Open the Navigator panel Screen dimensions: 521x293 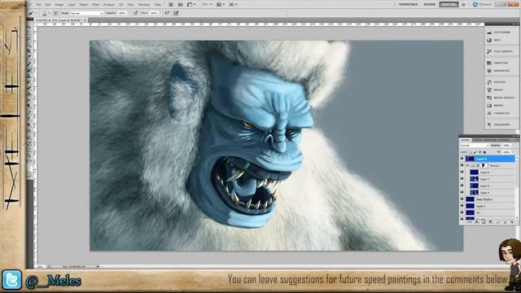click(x=498, y=71)
